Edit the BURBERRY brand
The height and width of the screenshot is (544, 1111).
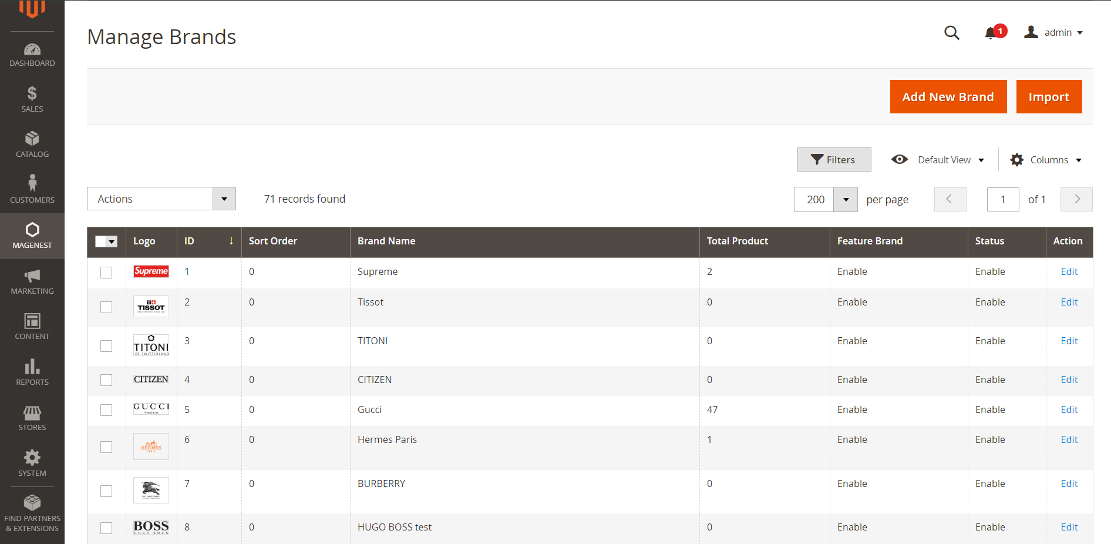[1069, 483]
